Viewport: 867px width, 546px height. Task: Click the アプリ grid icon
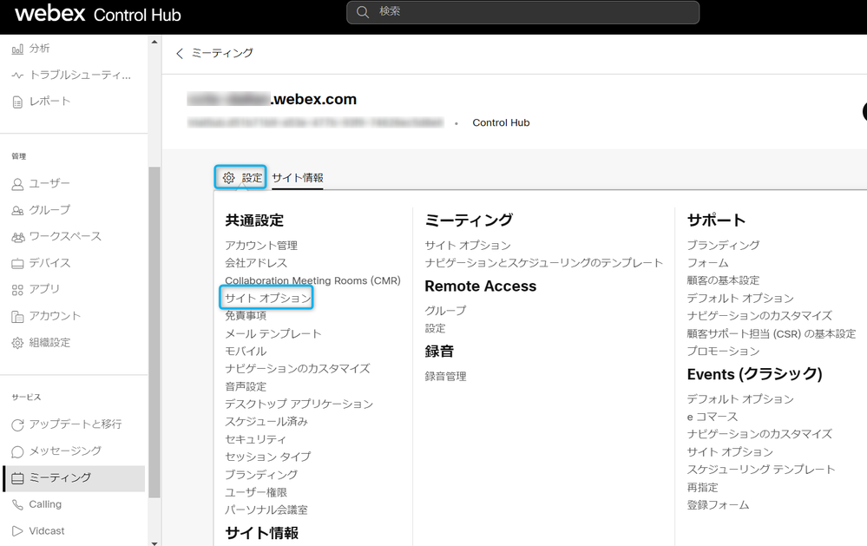17,289
